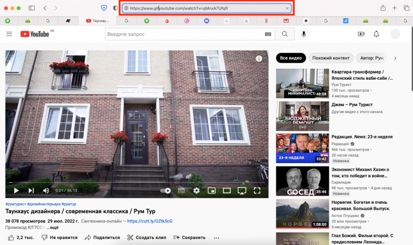Click the AirPlay icon in the player

coord(241,191)
